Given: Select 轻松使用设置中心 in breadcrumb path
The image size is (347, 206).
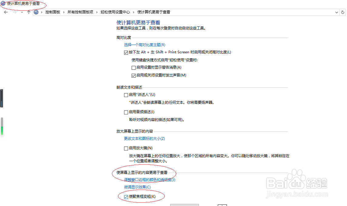Looking at the screenshot, I should click(115, 12).
